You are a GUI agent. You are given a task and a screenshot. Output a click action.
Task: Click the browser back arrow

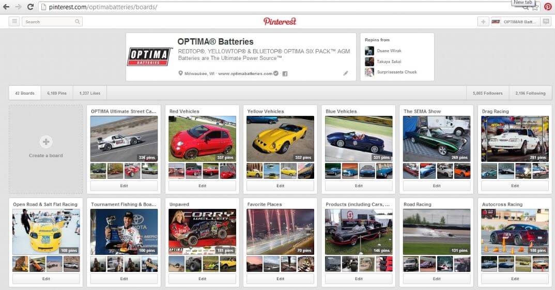point(6,7)
